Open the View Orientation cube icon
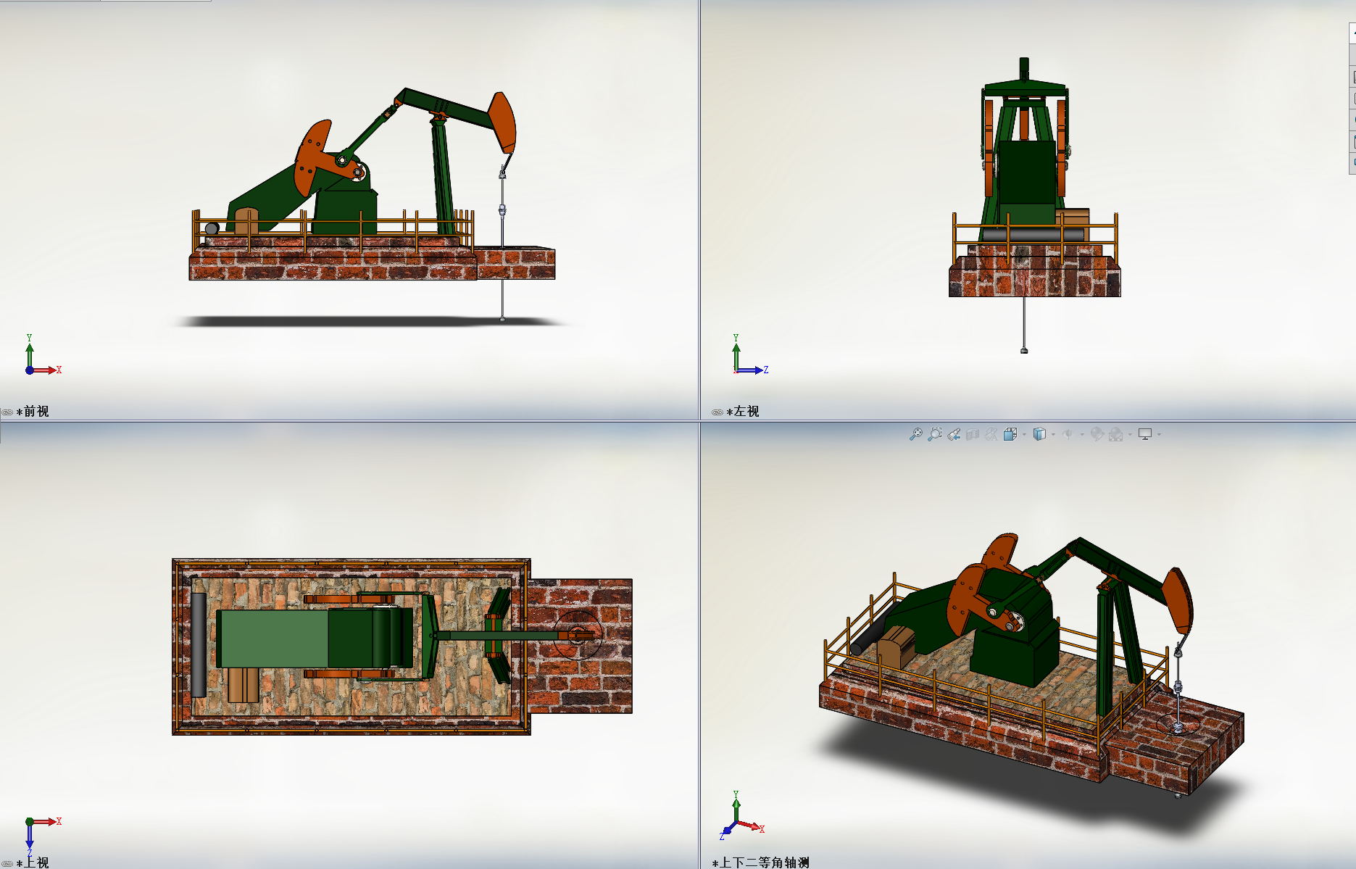The image size is (1356, 869). [1010, 434]
